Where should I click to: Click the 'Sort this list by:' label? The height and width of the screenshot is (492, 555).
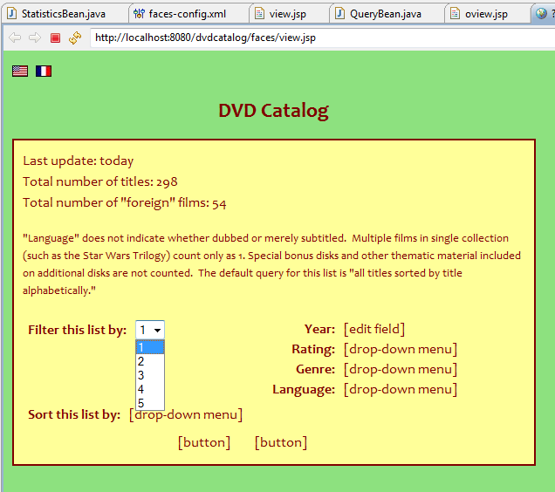click(74, 414)
